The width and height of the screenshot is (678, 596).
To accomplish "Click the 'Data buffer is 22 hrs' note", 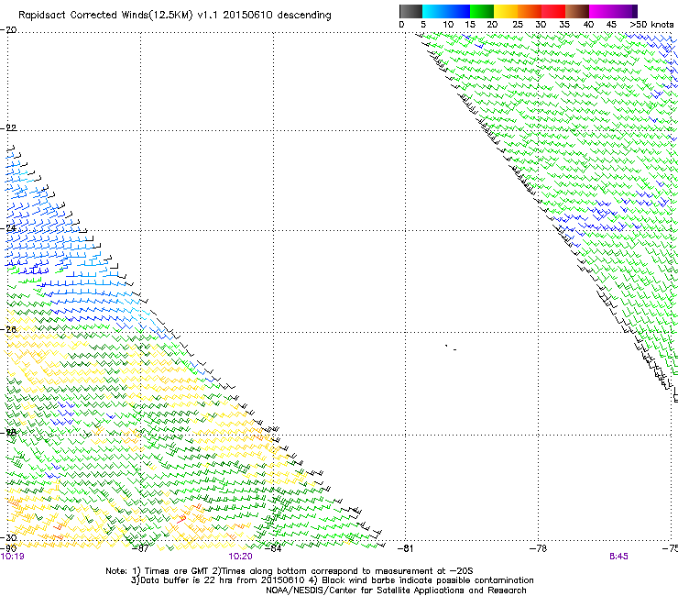I will point(332,580).
